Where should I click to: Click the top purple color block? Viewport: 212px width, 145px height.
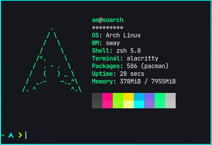[x=149, y=97]
